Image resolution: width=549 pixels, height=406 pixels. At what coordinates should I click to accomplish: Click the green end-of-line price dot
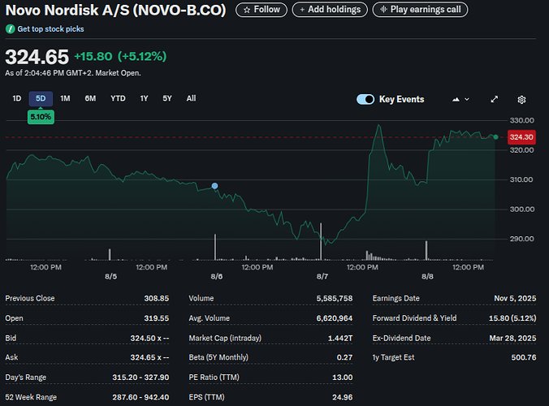(x=495, y=137)
